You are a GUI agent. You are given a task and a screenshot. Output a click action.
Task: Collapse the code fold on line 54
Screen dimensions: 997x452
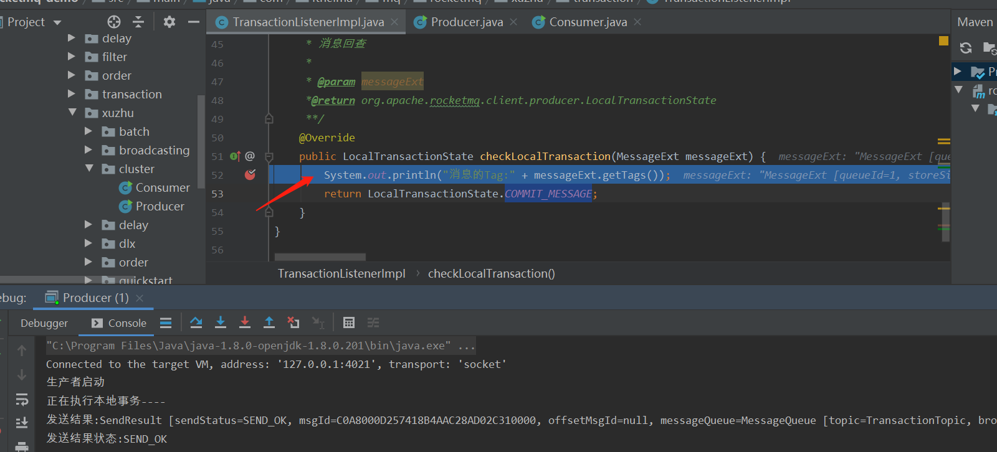tap(269, 212)
